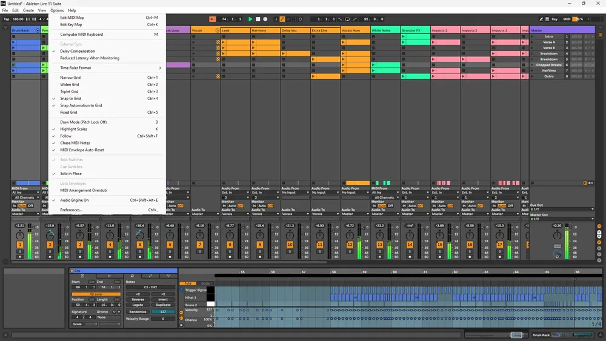Start playback with the green Play button
606x341 pixels.
click(250, 19)
